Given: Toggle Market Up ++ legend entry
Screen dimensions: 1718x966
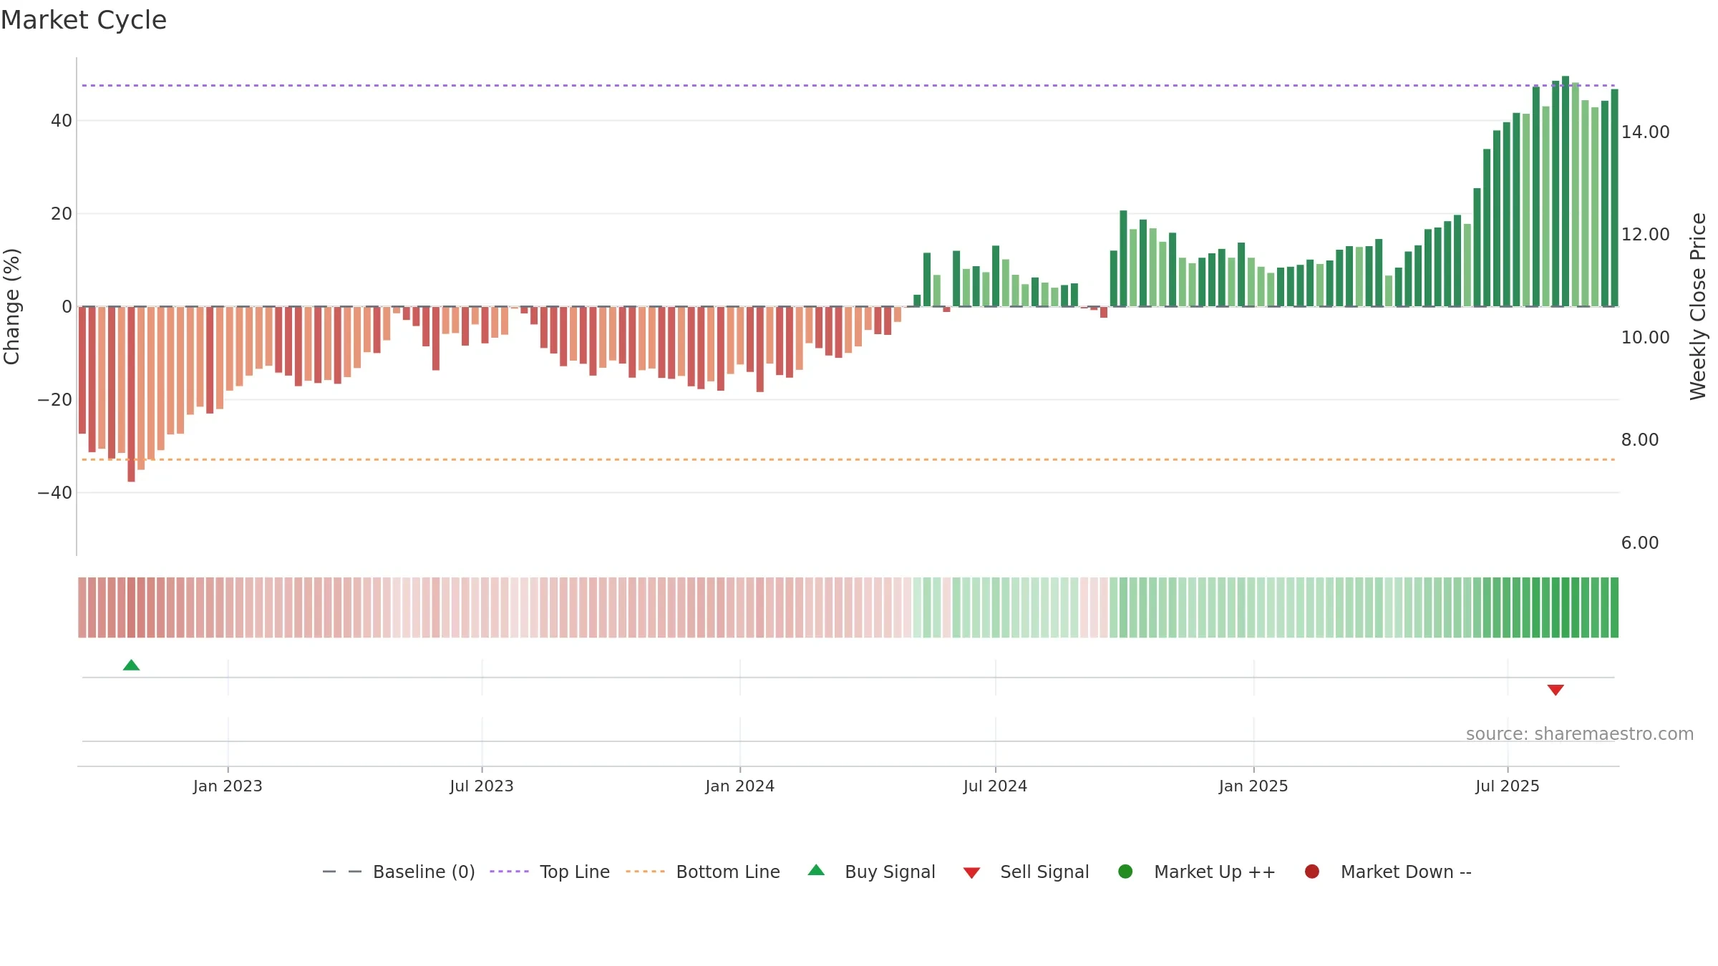Looking at the screenshot, I should [x=1196, y=872].
